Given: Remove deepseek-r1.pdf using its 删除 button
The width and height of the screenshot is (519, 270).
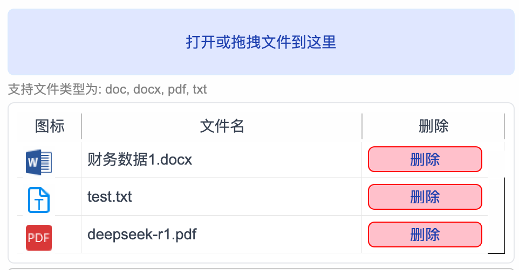Looking at the screenshot, I should 425,235.
